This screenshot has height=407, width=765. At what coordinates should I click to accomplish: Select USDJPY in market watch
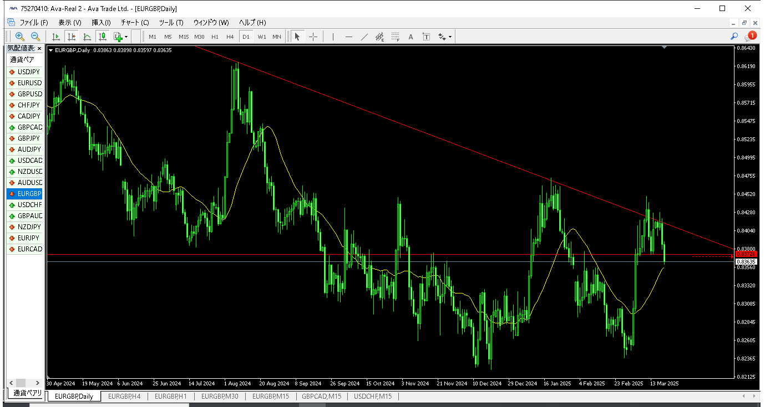pyautogui.click(x=24, y=72)
